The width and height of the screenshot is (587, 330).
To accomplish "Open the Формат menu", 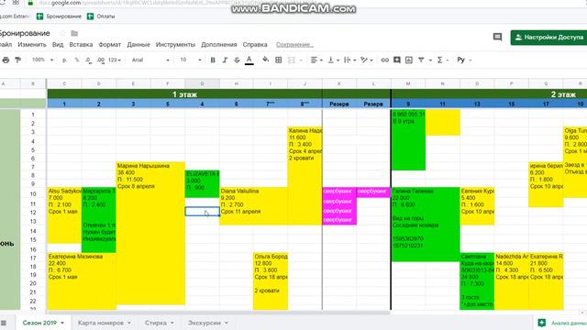I will pos(110,45).
